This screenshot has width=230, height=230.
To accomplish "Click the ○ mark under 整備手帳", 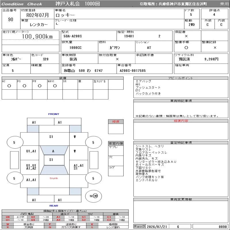I will tap(186, 47).
